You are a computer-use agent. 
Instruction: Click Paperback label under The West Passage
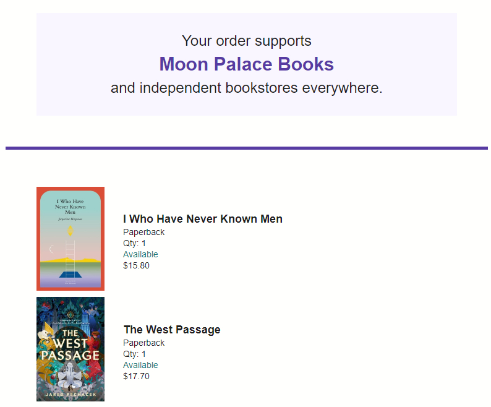point(143,343)
